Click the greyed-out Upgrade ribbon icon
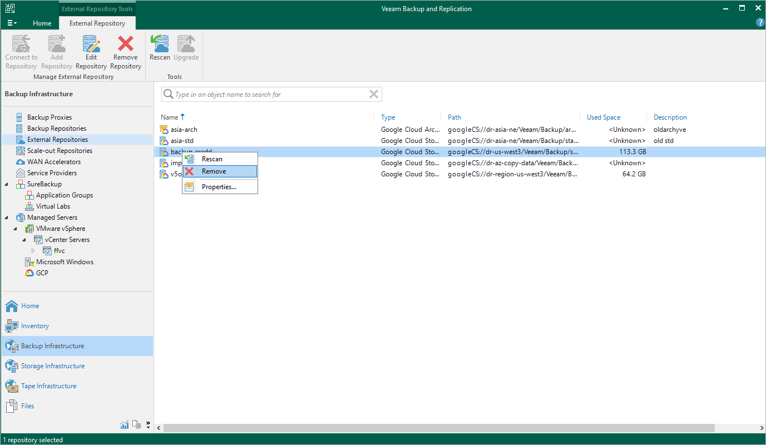Screen dimensions: 766x445 click(186, 43)
